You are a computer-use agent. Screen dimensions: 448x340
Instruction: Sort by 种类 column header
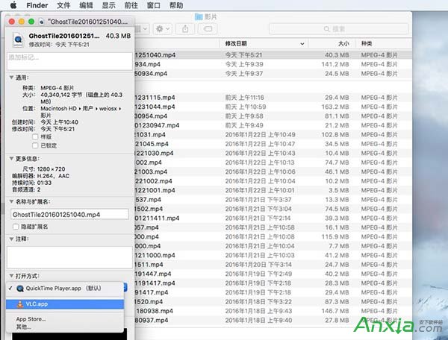pos(384,44)
